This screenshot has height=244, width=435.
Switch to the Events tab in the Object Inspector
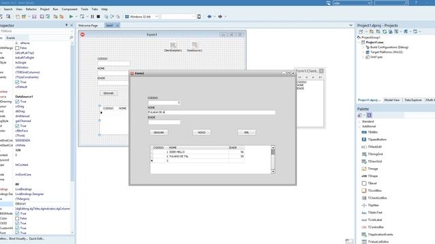pos(11,38)
